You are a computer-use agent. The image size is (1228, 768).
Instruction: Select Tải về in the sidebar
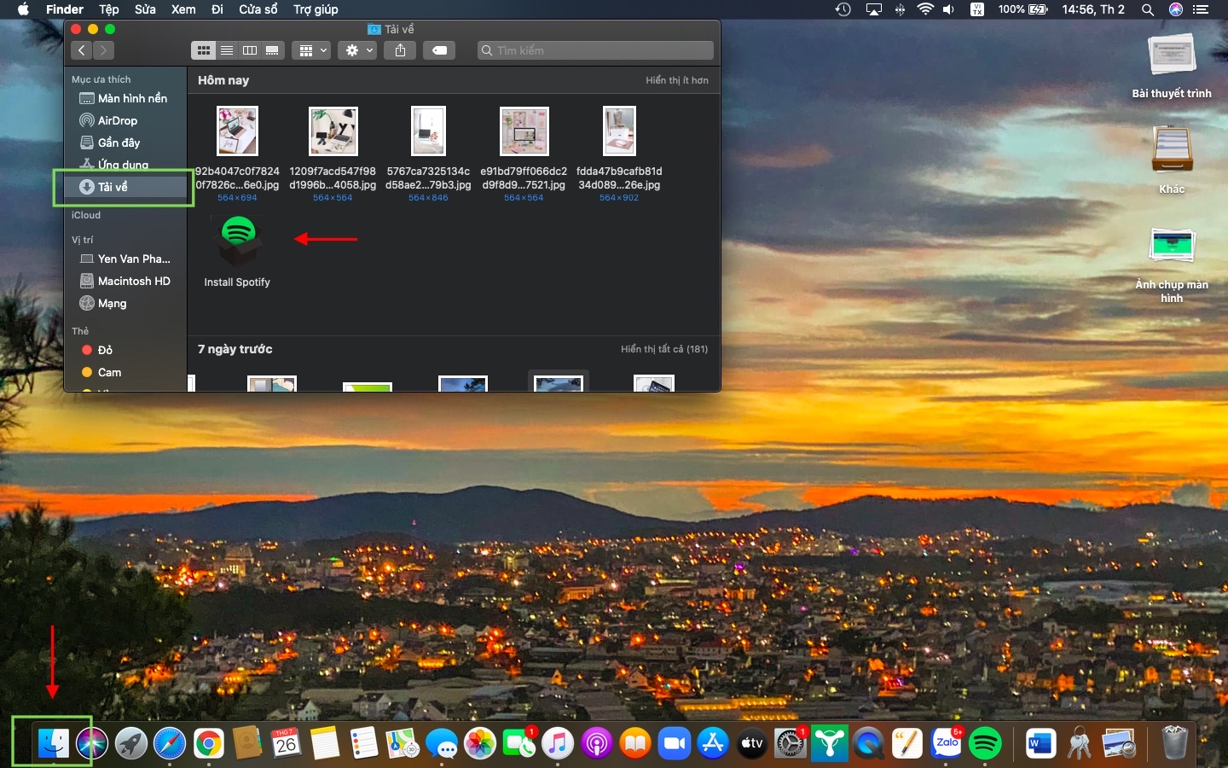click(x=125, y=187)
